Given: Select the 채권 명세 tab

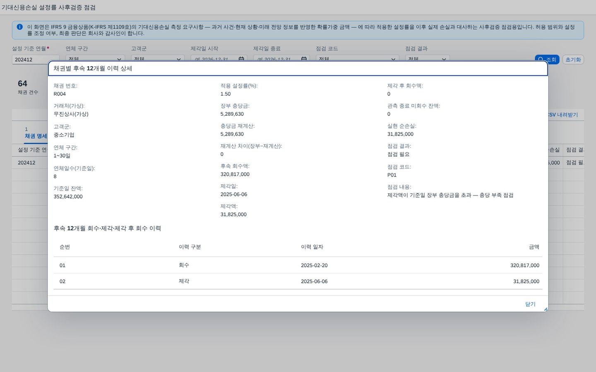Looking at the screenshot, I should tap(36, 136).
